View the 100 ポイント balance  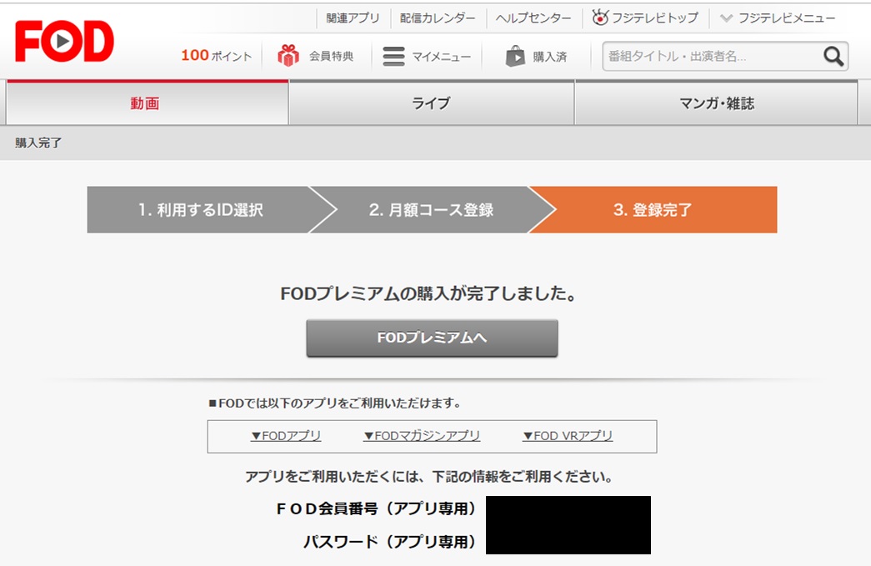pos(216,56)
